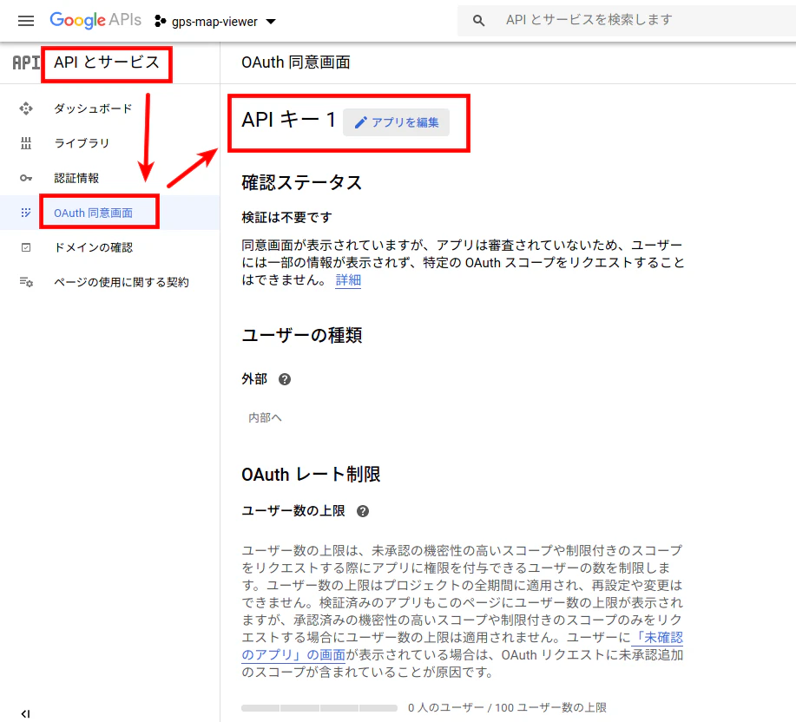
Task: Click the pencil icon on アプリを編集
Action: [360, 122]
